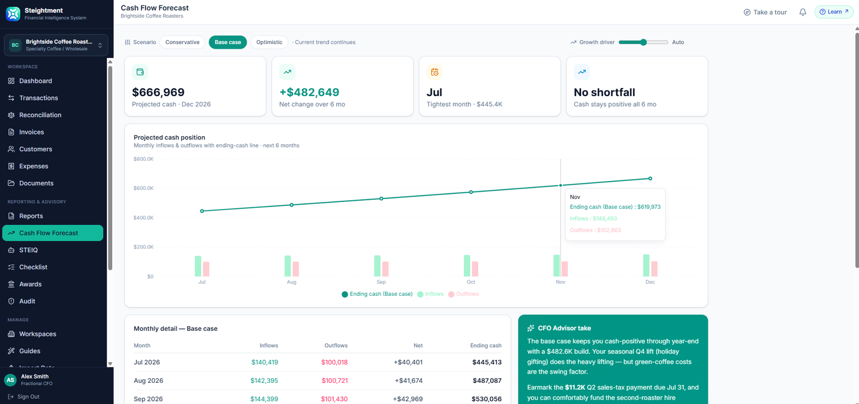Viewport: 859px width, 404px height.
Task: Click the $666,969 projected cash figure
Action: [158, 92]
